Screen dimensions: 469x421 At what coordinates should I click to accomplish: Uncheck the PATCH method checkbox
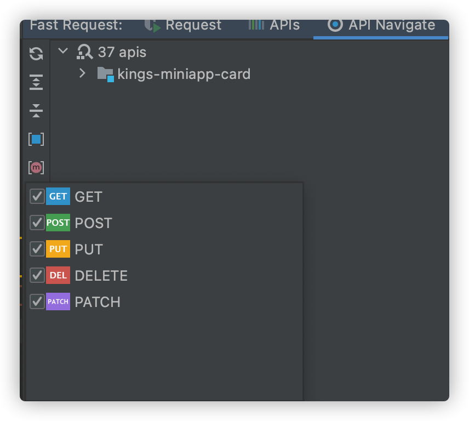[37, 301]
